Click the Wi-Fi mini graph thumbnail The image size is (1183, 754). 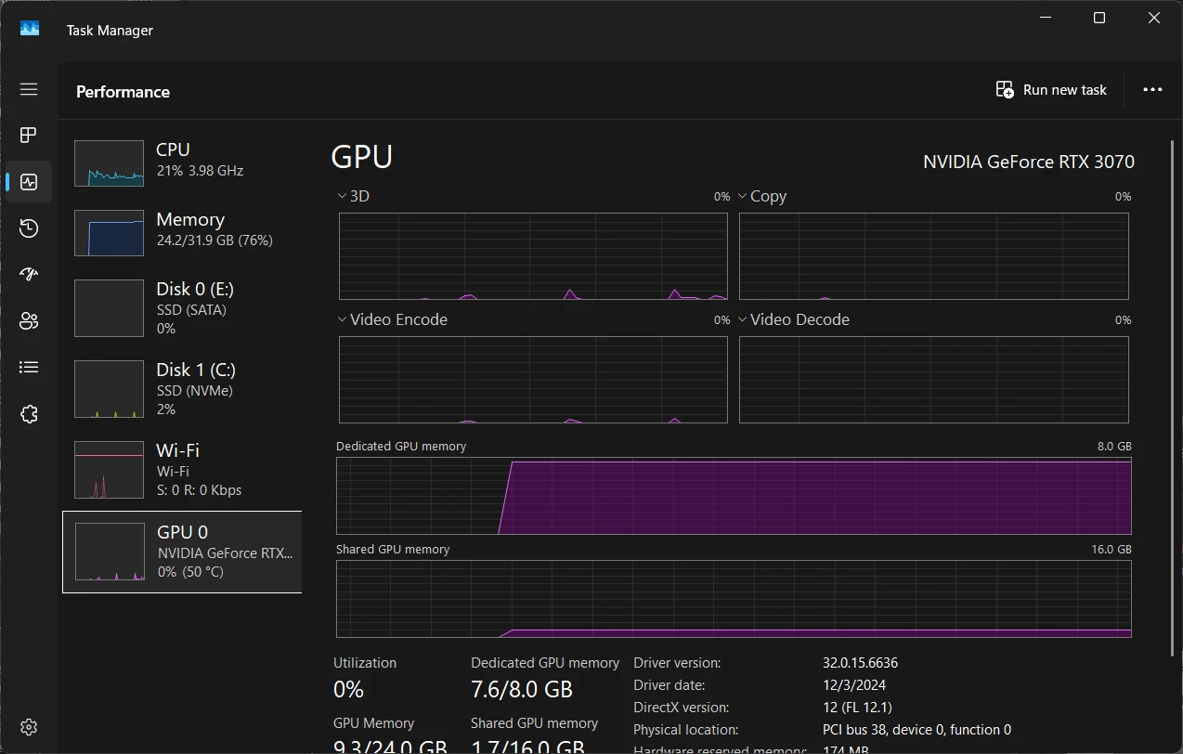pyautogui.click(x=110, y=470)
